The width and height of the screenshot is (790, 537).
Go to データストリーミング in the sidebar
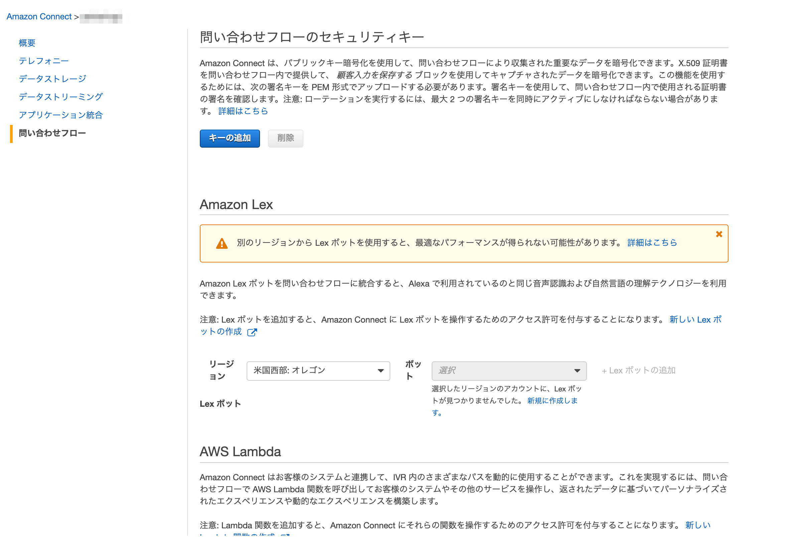click(x=60, y=97)
